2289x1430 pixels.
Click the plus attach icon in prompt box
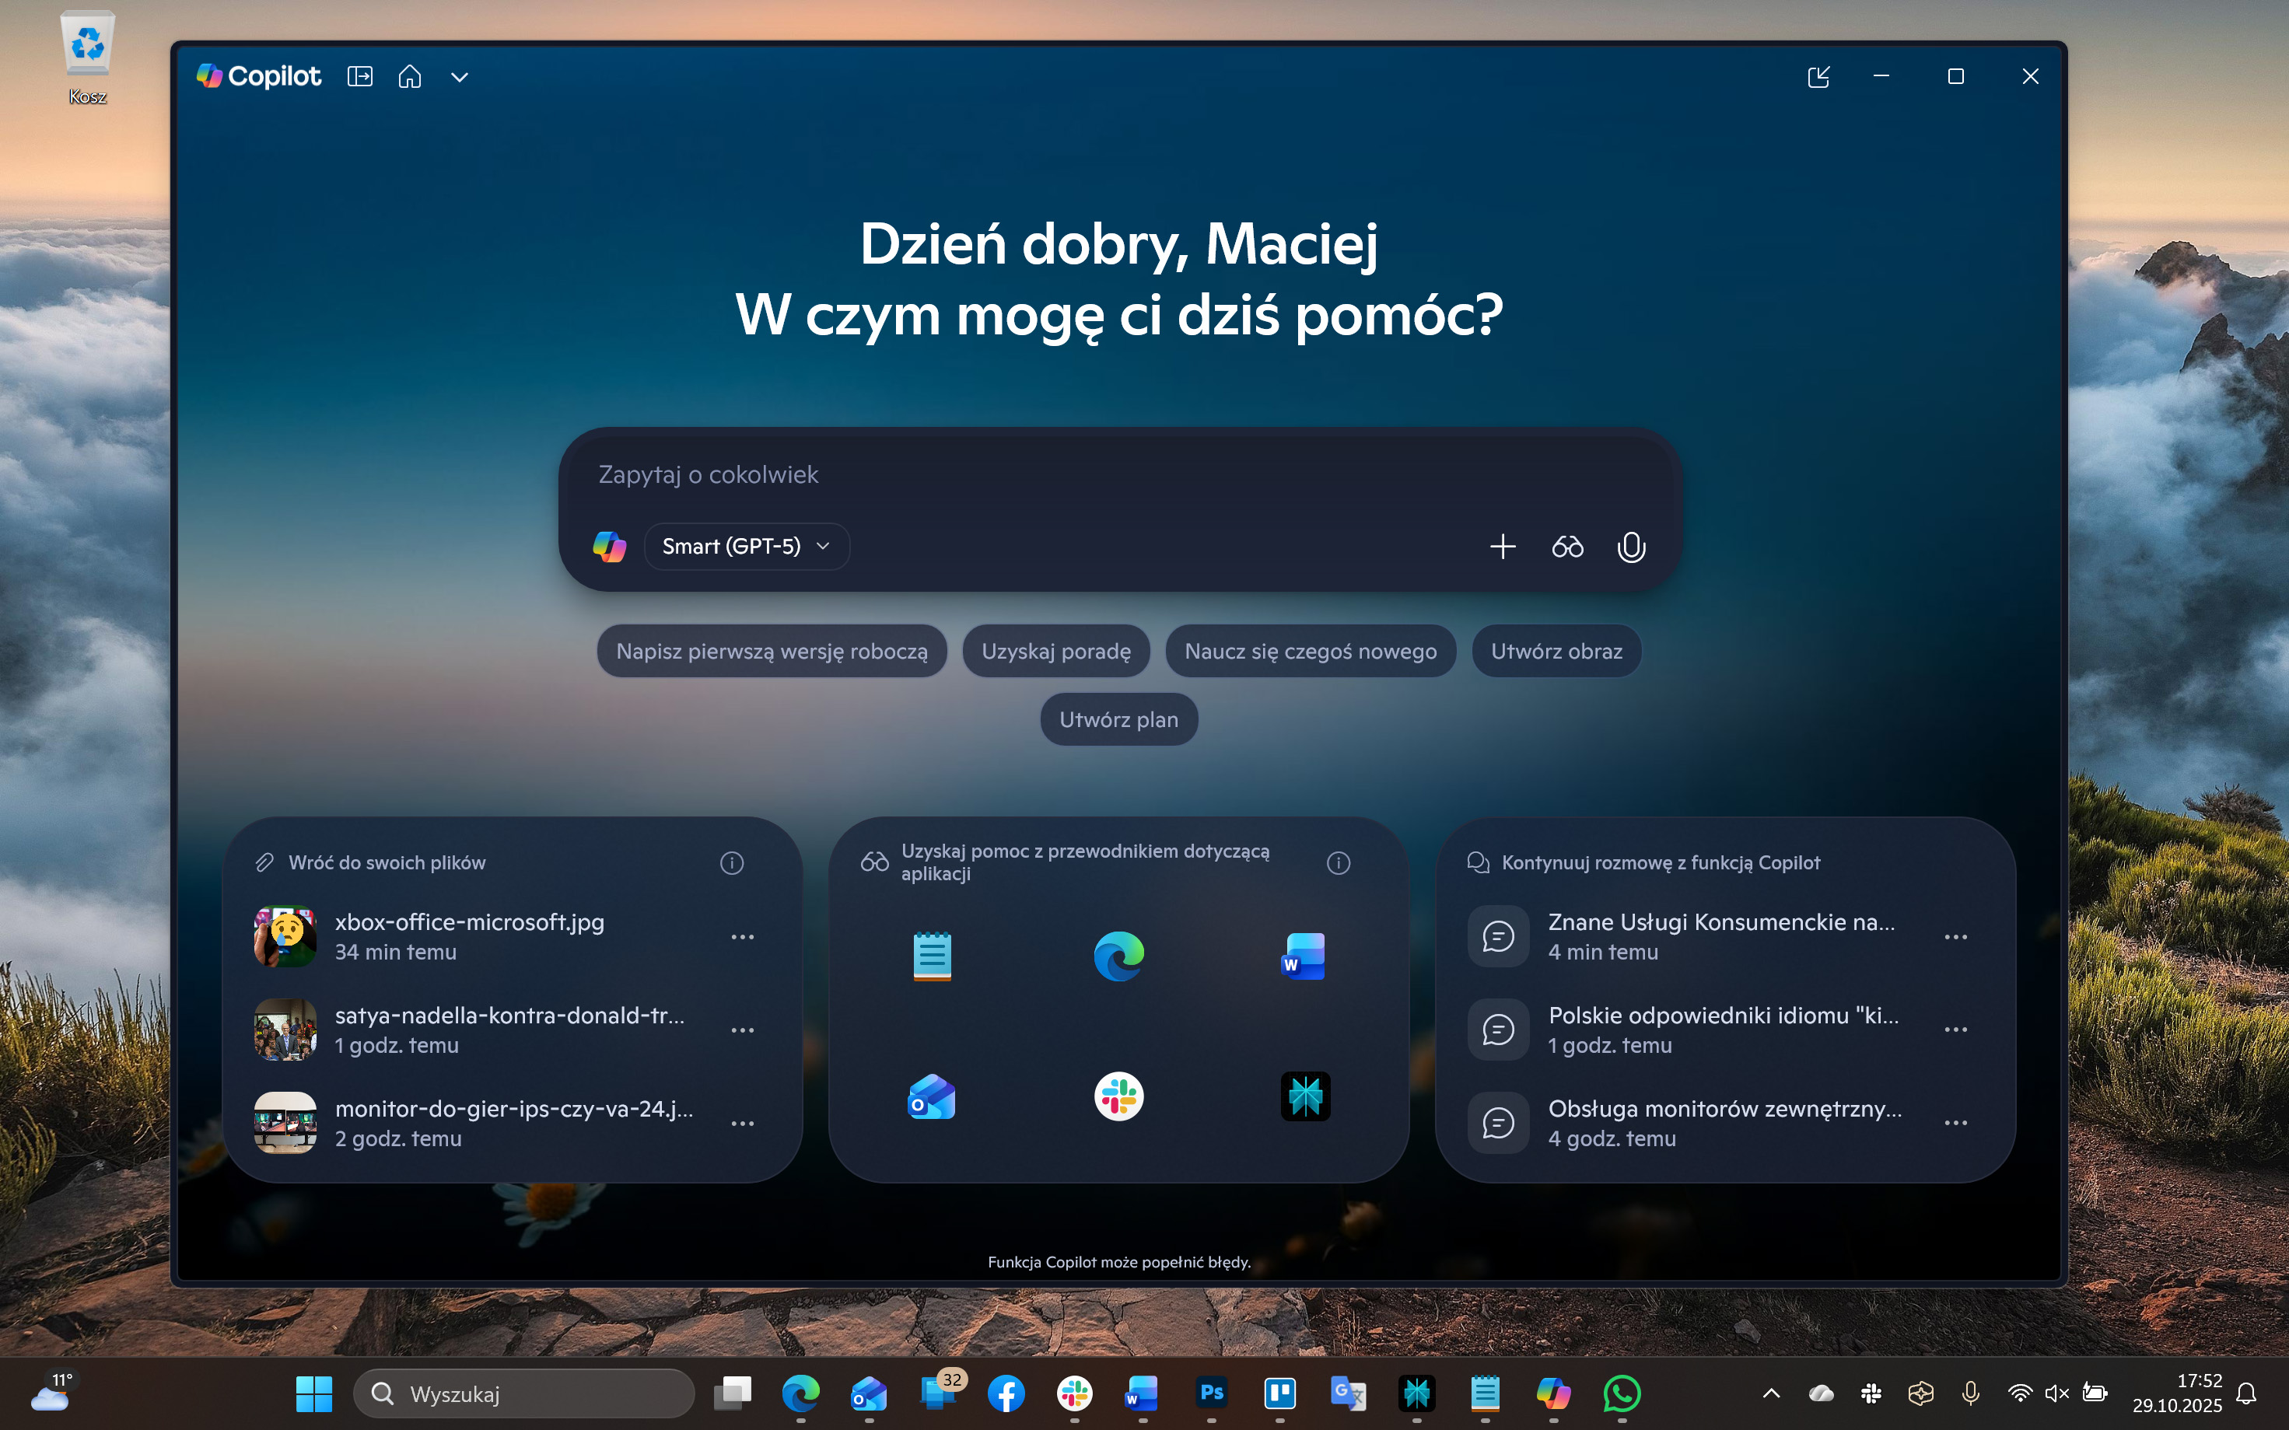(1502, 547)
